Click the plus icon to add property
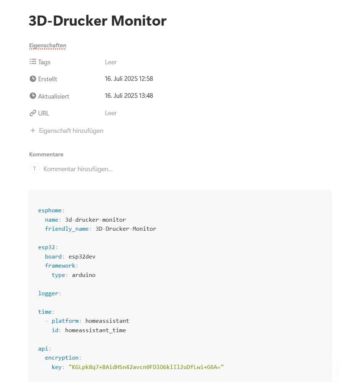The width and height of the screenshot is (339, 382). tap(33, 131)
